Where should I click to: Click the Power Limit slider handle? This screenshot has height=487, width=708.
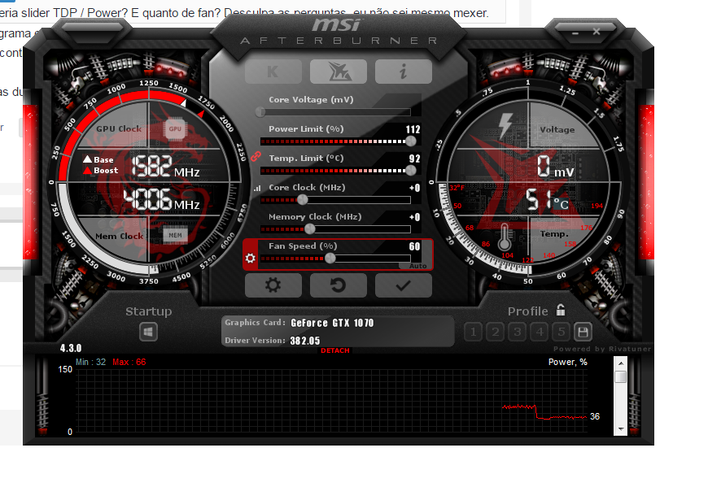click(411, 141)
